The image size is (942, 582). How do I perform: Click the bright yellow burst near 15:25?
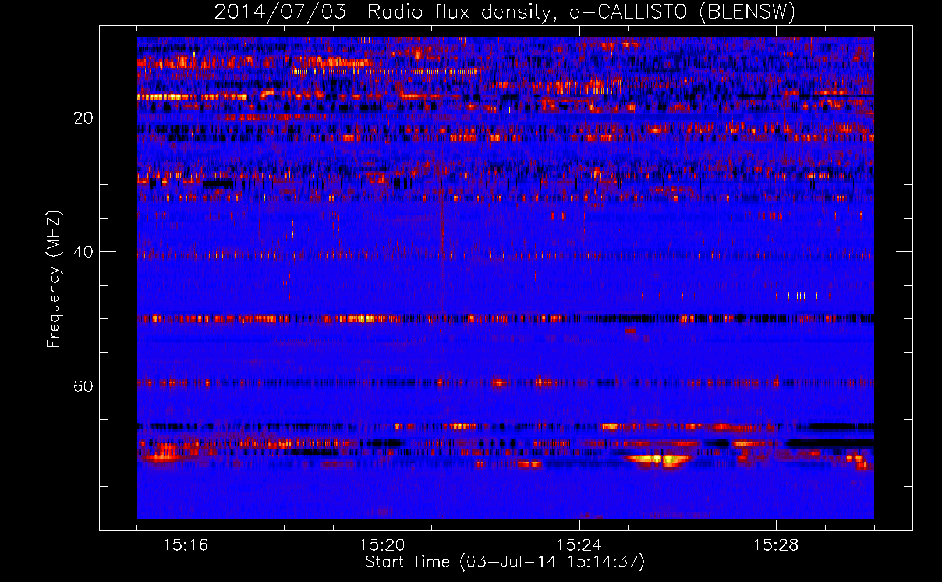coord(658,459)
